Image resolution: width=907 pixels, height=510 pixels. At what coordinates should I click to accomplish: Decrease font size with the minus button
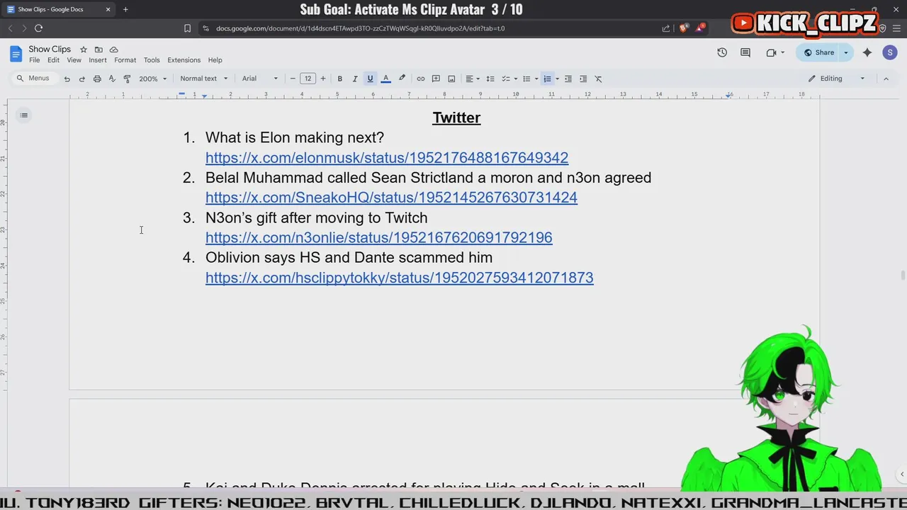tap(293, 79)
